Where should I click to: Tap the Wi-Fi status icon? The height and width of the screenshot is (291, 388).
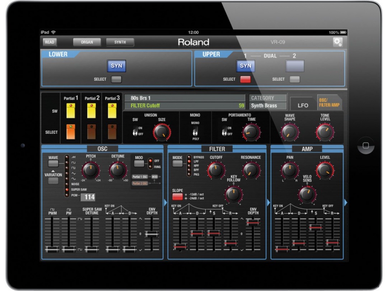[53, 32]
